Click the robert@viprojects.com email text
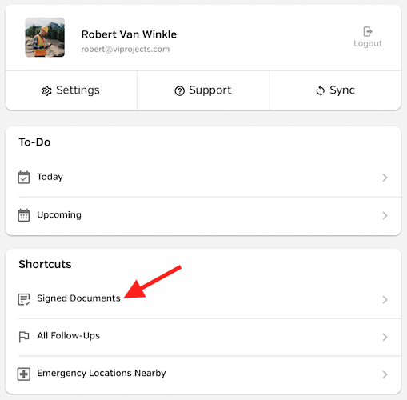The width and height of the screenshot is (407, 400). pyautogui.click(x=126, y=50)
